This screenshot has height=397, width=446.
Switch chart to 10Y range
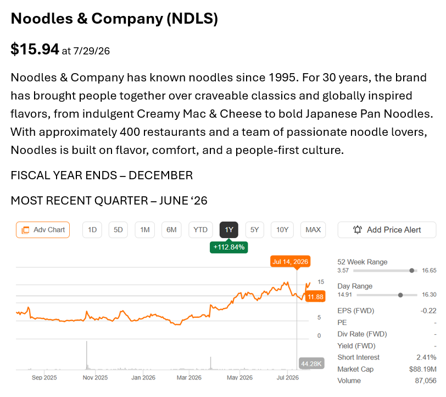point(282,230)
